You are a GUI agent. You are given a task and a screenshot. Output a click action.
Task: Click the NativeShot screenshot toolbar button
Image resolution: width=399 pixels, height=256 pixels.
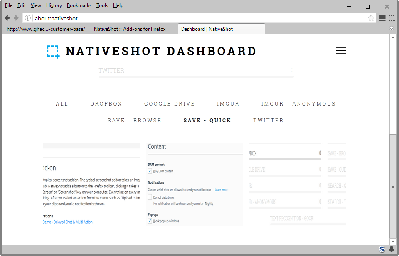tap(392, 18)
